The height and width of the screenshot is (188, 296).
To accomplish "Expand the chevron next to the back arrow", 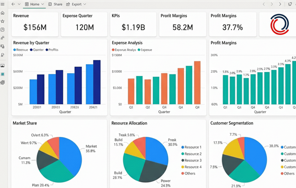I will (x=19, y=4).
